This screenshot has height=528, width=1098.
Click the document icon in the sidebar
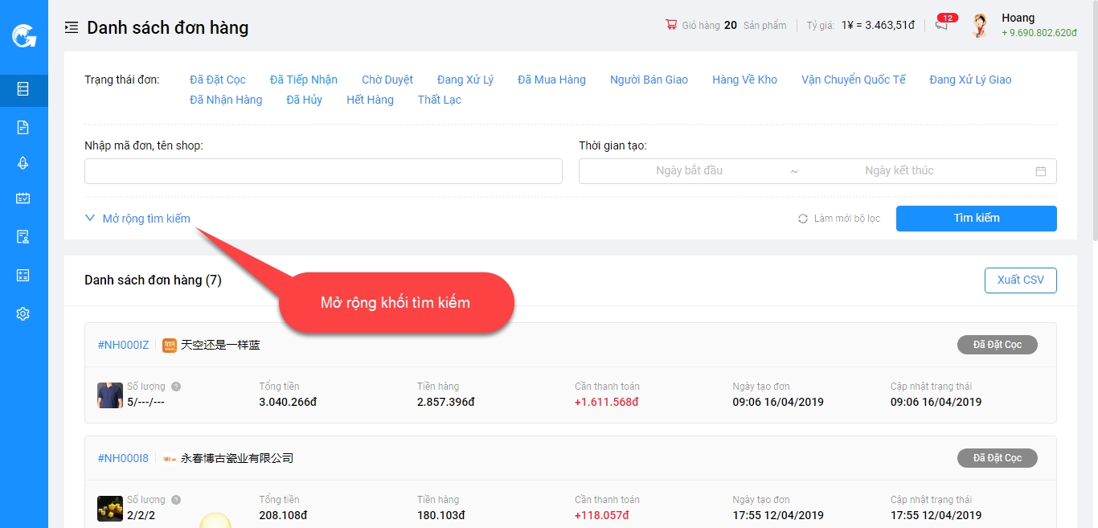(23, 127)
